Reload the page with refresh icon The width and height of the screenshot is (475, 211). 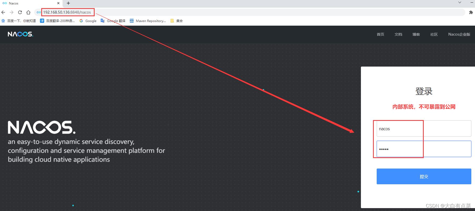(20, 12)
